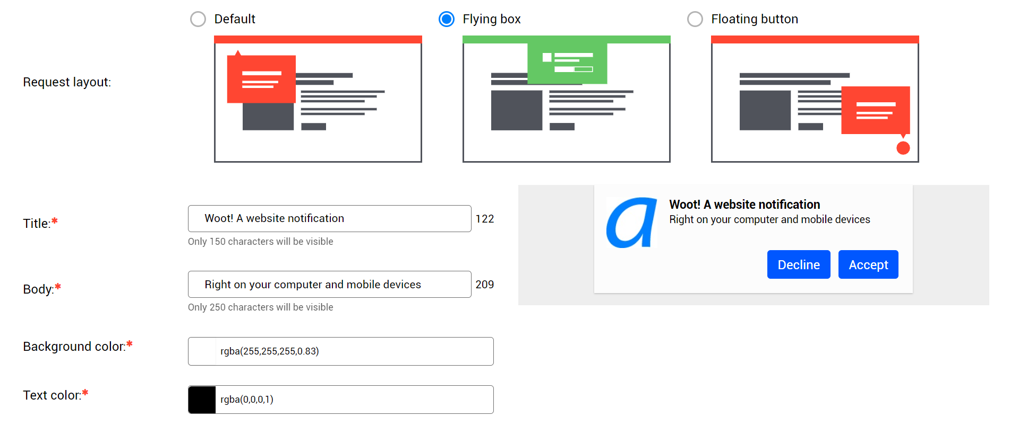Click the 'Only 150 characters will be visible' hint
1010x425 pixels.
(260, 242)
